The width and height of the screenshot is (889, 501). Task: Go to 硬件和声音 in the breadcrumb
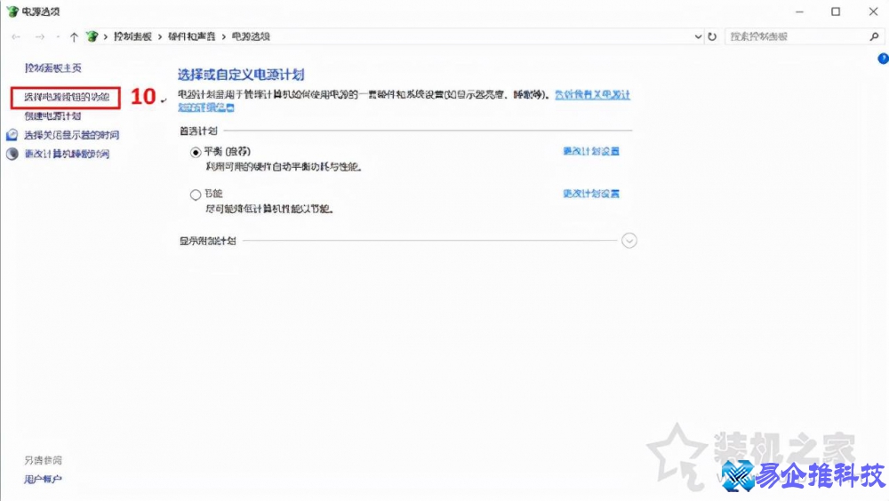(192, 36)
